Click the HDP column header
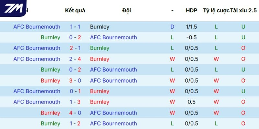This screenshot has width=259, height=129. [x=191, y=10]
